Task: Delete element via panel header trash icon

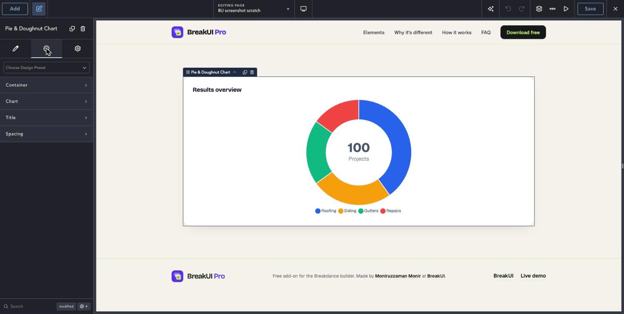Action: click(x=83, y=28)
